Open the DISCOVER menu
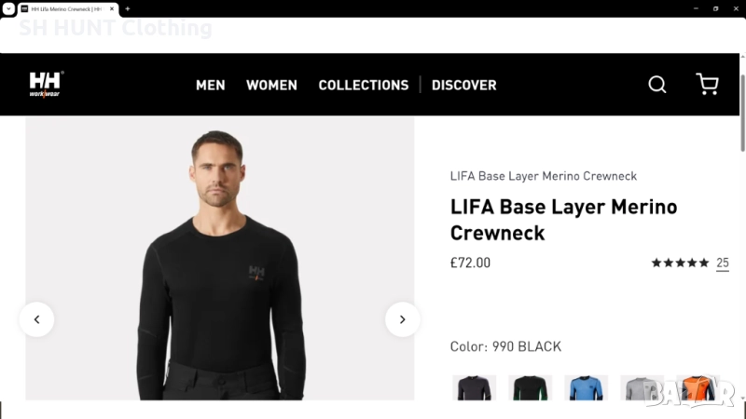 [x=463, y=85]
